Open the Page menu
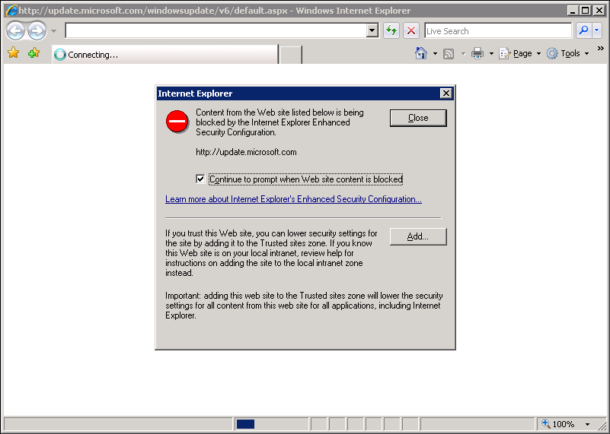The height and width of the screenshot is (434, 610). click(519, 53)
